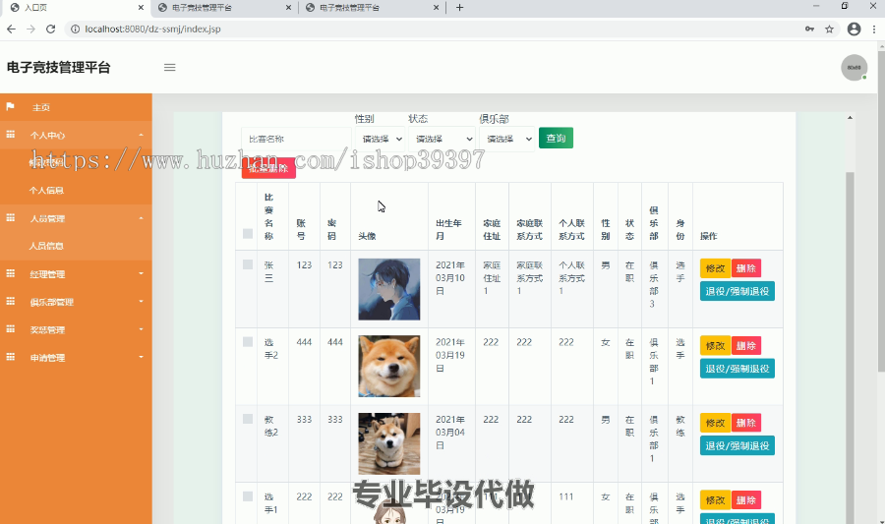This screenshot has width=885, height=524.
Task: Check the row checkbox for 教练2
Action: [247, 419]
